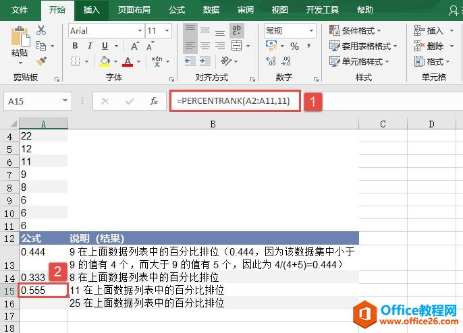
Task: Click the 单元格样式 button
Action: point(356,61)
